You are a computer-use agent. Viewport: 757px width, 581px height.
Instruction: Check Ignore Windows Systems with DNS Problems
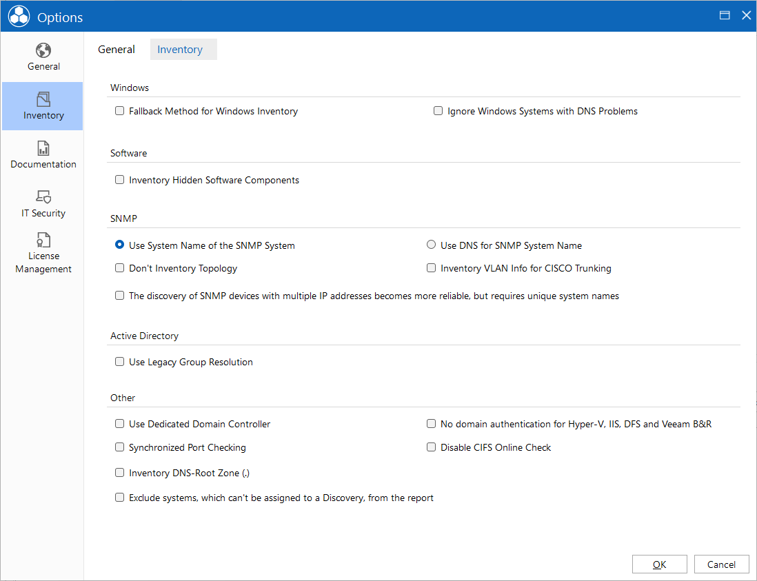(438, 111)
